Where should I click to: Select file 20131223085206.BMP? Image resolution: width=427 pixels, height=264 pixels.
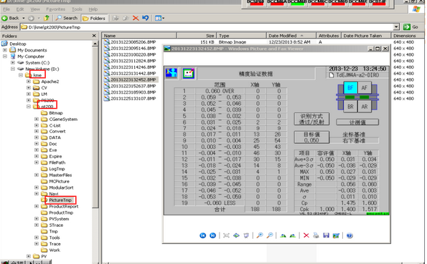point(133,42)
